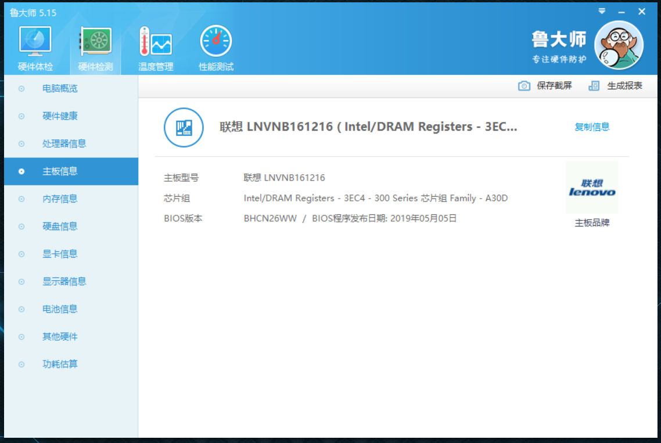Open 其他硬件 in sidebar

pos(60,336)
